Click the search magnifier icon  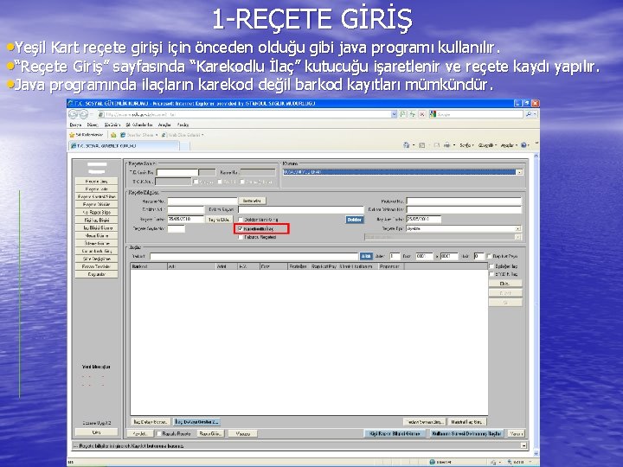(x=529, y=114)
